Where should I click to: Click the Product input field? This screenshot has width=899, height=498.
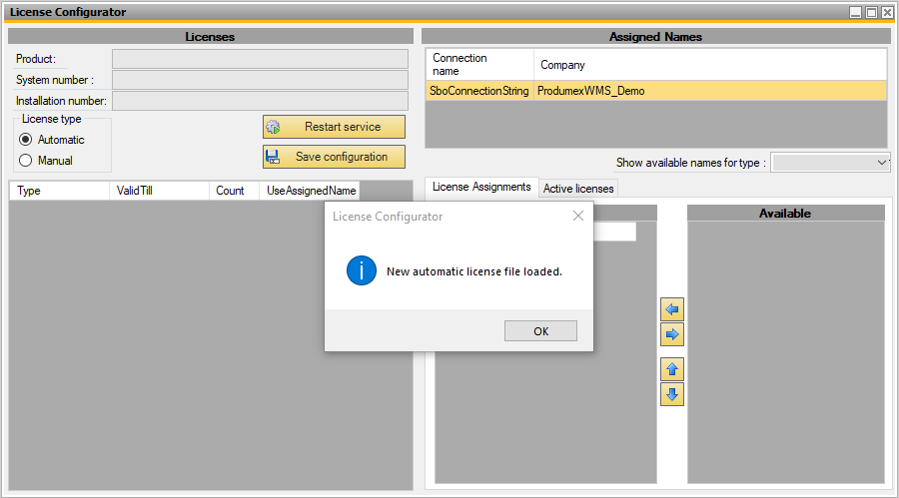click(260, 59)
